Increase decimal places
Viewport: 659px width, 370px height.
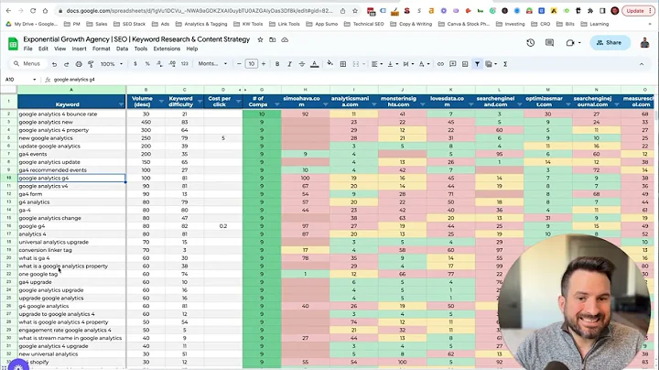click(x=172, y=64)
